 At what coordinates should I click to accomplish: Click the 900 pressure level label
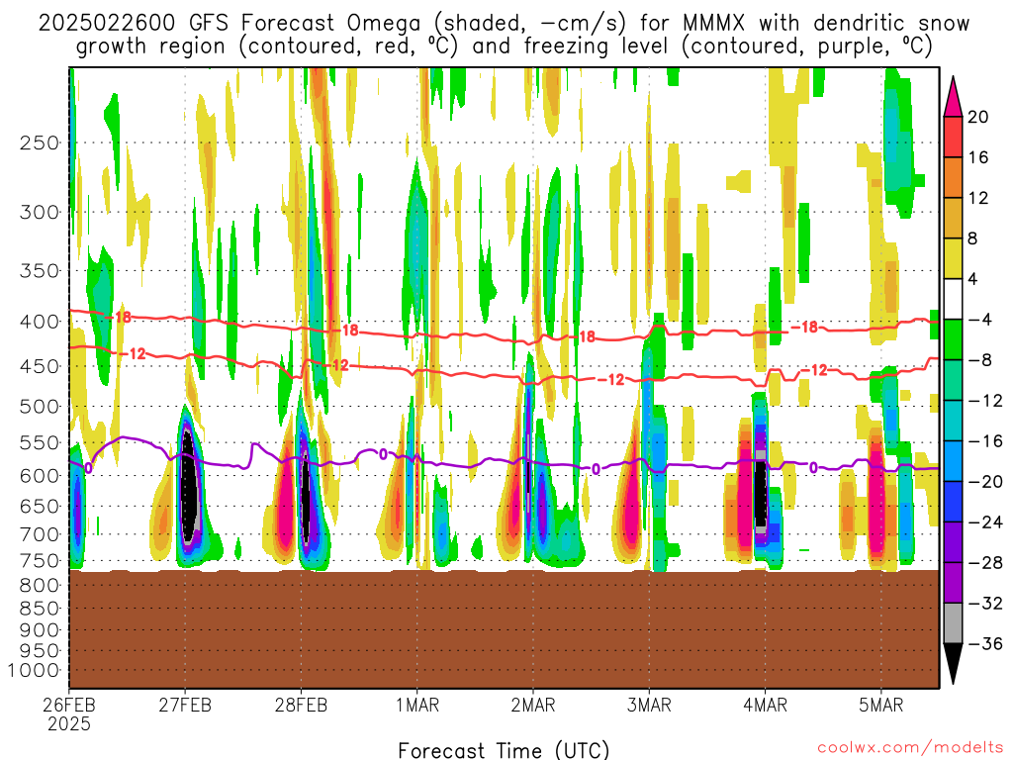click(40, 630)
